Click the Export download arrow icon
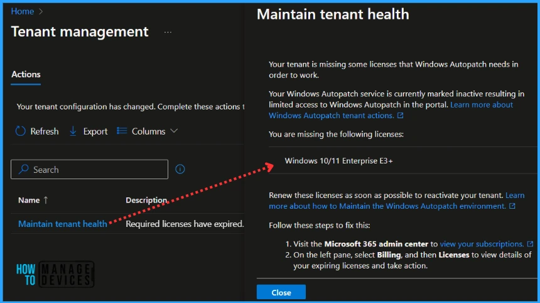 (73, 131)
